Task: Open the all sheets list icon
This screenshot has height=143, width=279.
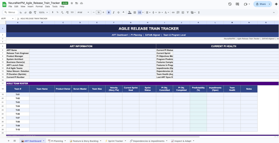Action: coord(15,141)
